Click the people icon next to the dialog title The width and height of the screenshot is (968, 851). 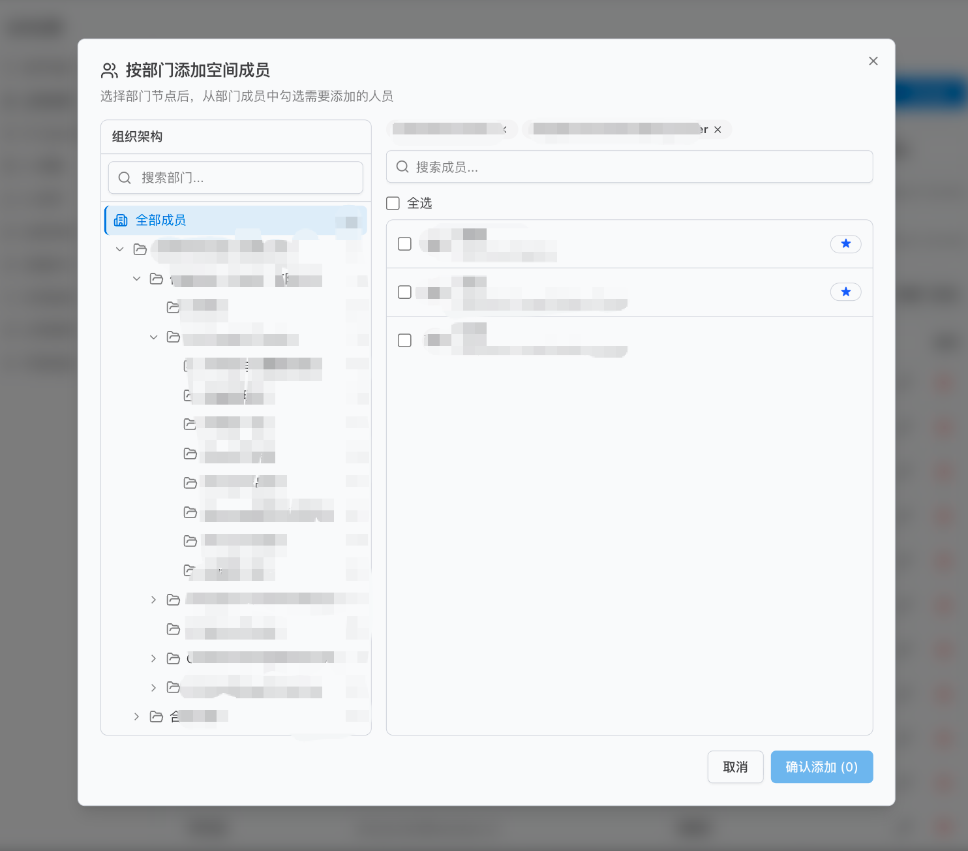[108, 70]
